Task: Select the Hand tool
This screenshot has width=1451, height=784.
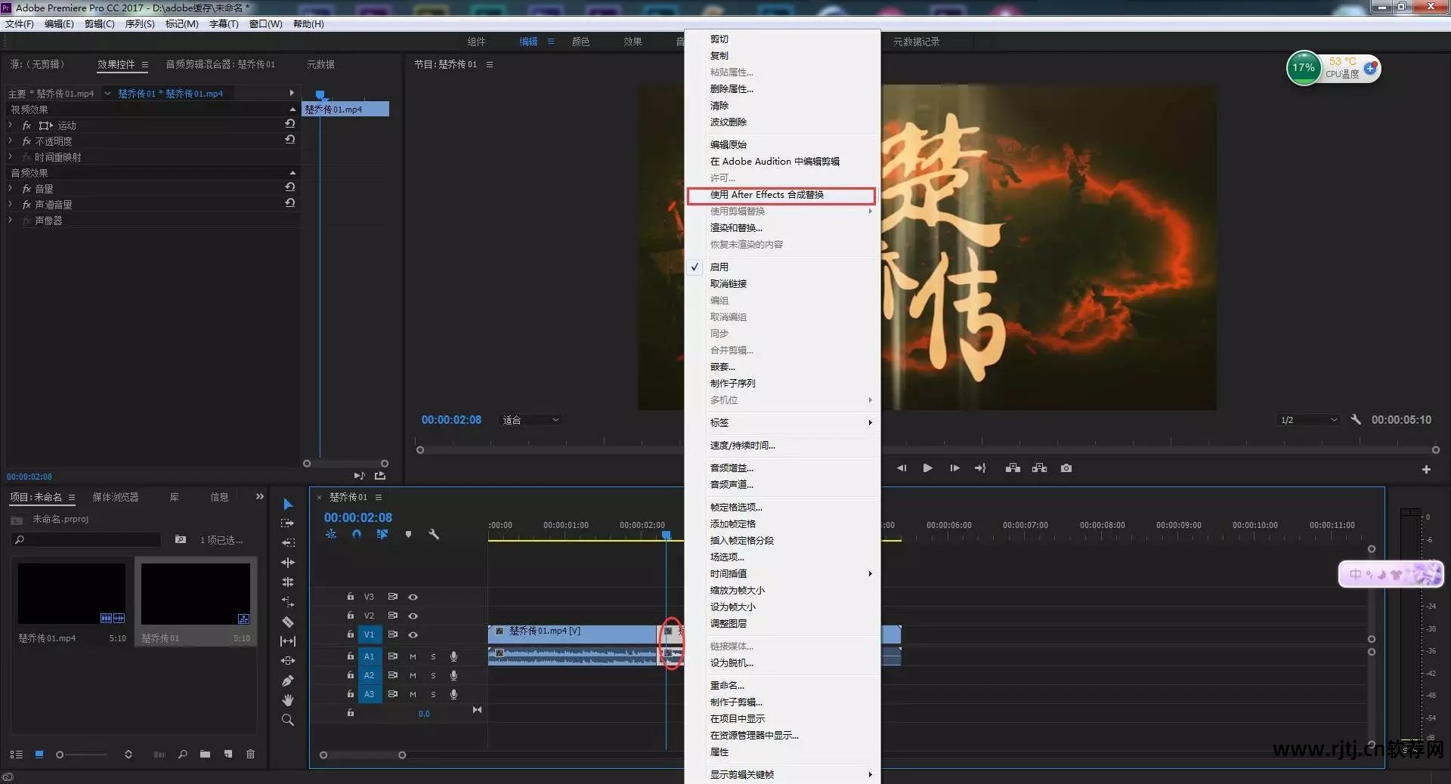Action: coord(288,700)
